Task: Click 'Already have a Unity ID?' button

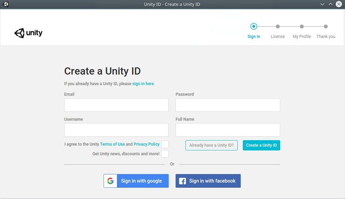Action: pyautogui.click(x=211, y=145)
